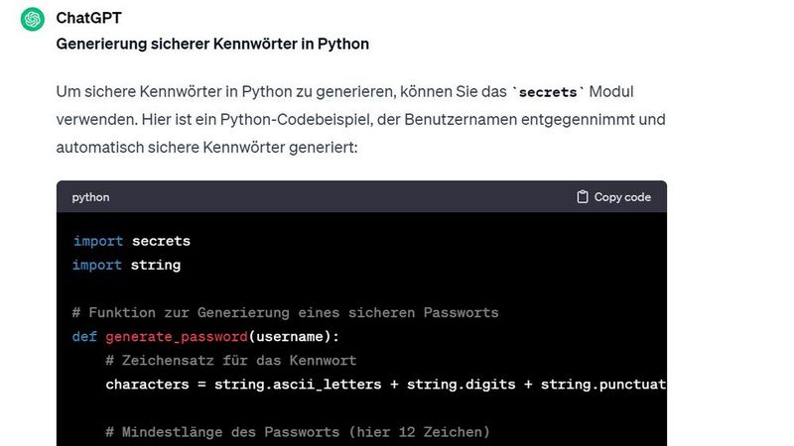
Task: Click the inline `secrets` code term
Action: (550, 92)
